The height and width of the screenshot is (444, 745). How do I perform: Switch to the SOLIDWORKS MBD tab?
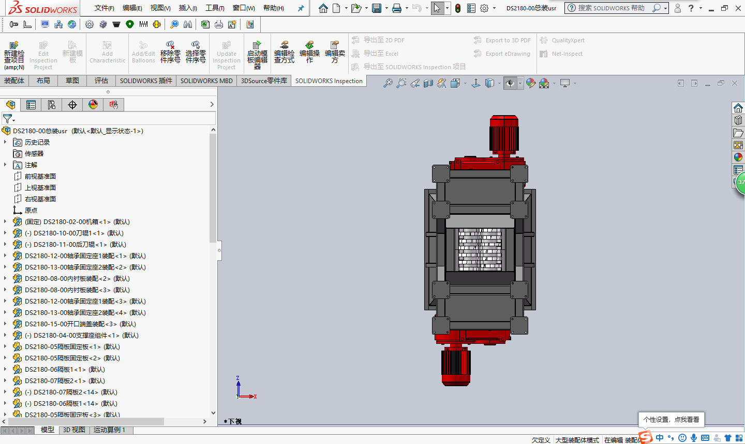(206, 81)
